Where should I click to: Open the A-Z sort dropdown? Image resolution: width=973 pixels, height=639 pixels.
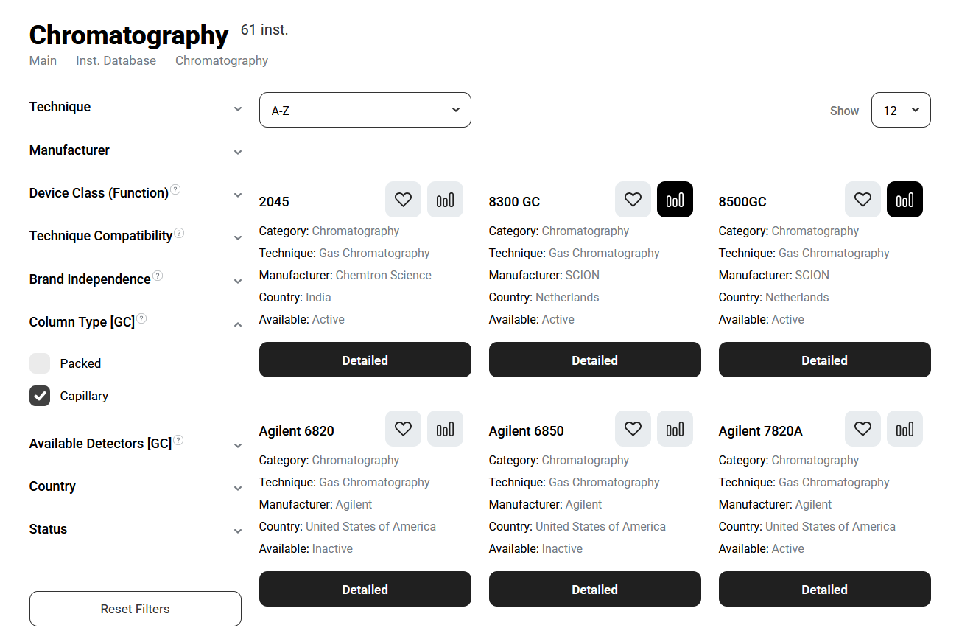[365, 110]
